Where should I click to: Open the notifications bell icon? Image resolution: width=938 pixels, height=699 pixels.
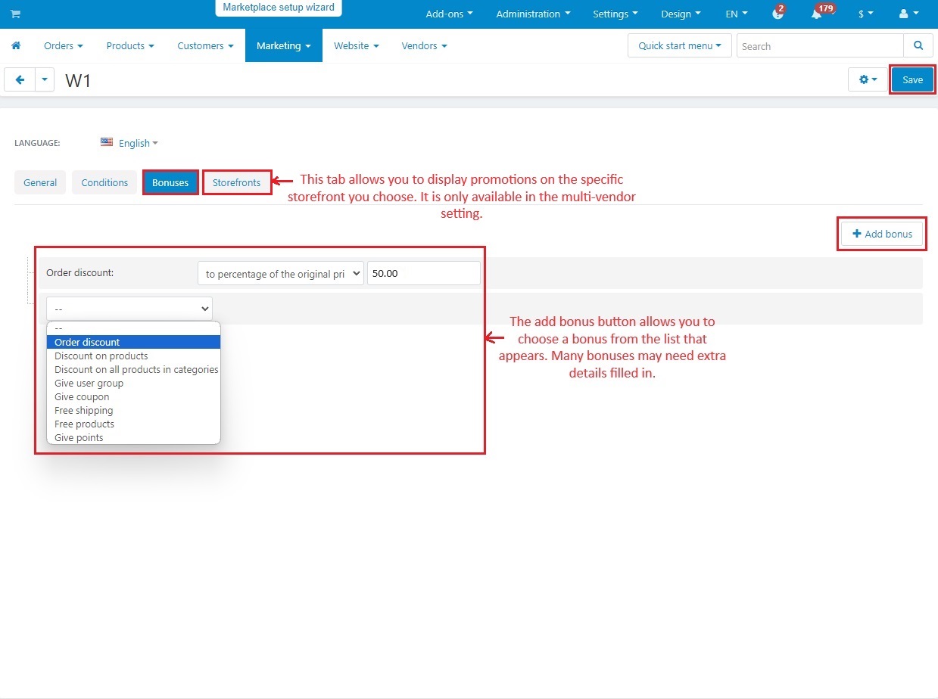816,14
